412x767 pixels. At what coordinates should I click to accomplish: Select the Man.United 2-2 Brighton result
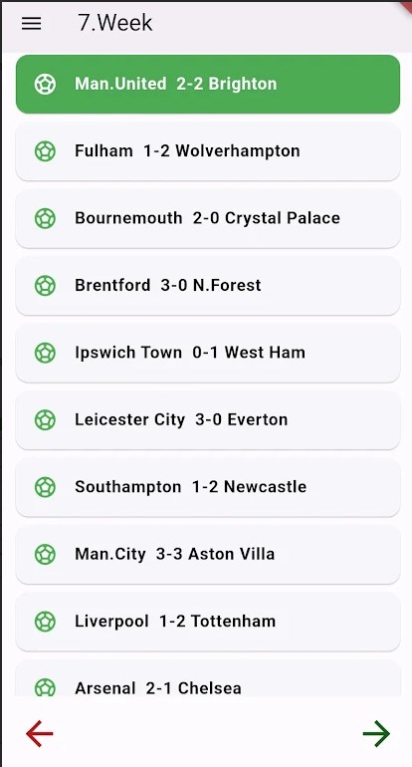click(x=208, y=84)
